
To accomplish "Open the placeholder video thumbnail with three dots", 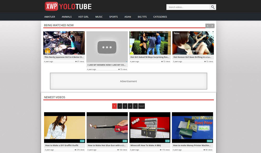I will (107, 47).
